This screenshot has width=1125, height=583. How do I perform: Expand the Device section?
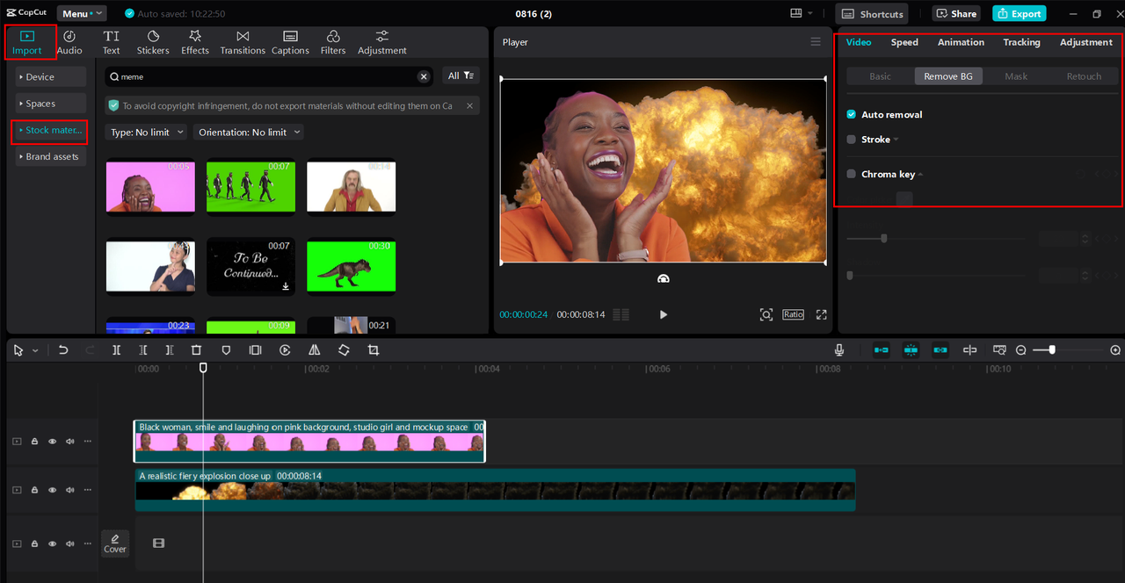coord(49,77)
